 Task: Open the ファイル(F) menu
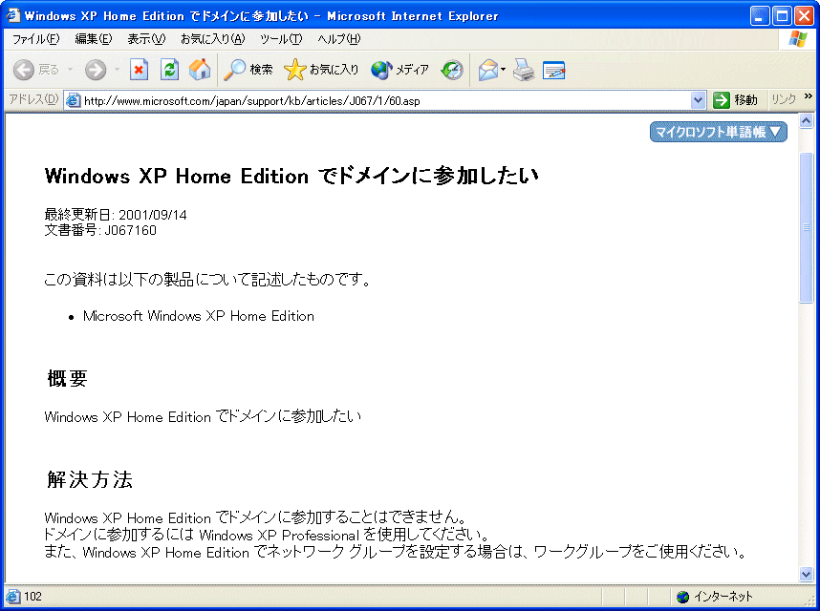coord(35,39)
